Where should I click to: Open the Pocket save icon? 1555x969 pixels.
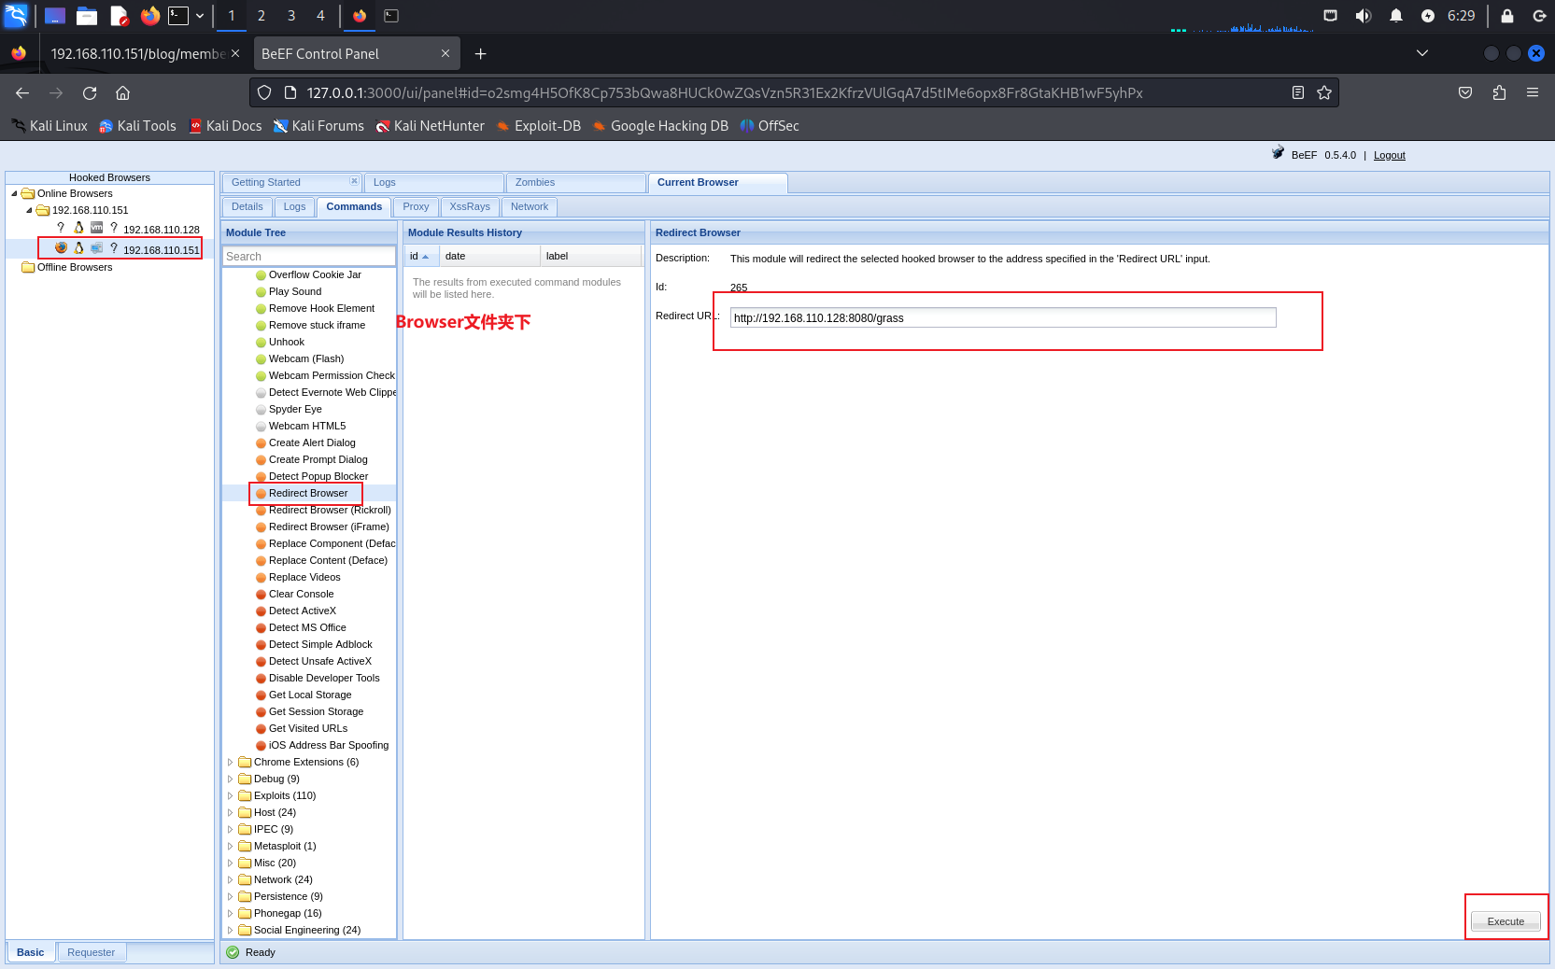pos(1465,92)
